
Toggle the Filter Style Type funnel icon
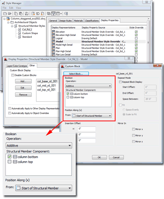click(54, 14)
